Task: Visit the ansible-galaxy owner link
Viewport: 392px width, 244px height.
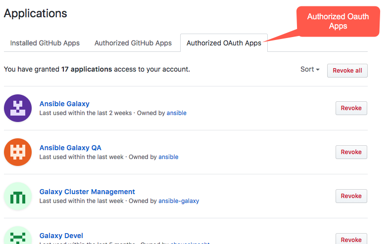Action: click(179, 201)
